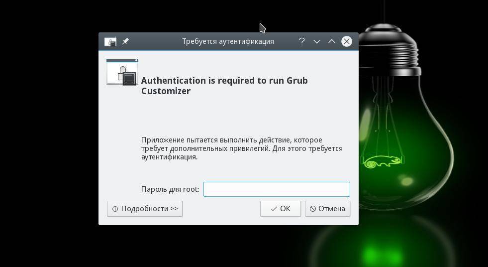Screen dimensions: 488x267
Task: Click the green chameleon logo on wallpaper
Action: [x=382, y=161]
